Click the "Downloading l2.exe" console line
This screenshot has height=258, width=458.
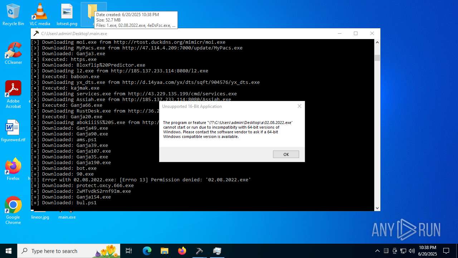point(120,71)
